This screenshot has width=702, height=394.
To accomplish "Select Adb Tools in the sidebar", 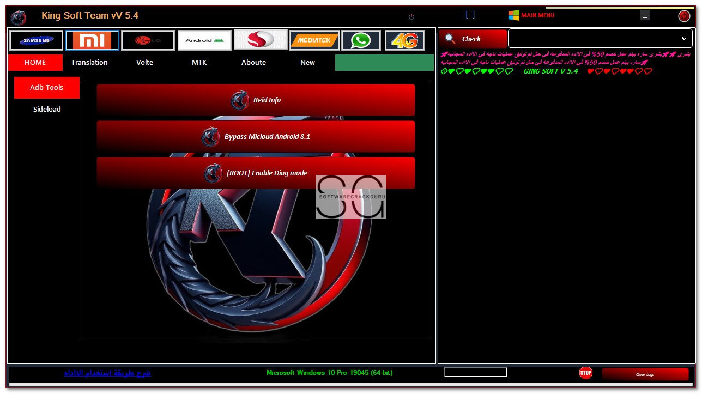I will pyautogui.click(x=47, y=88).
